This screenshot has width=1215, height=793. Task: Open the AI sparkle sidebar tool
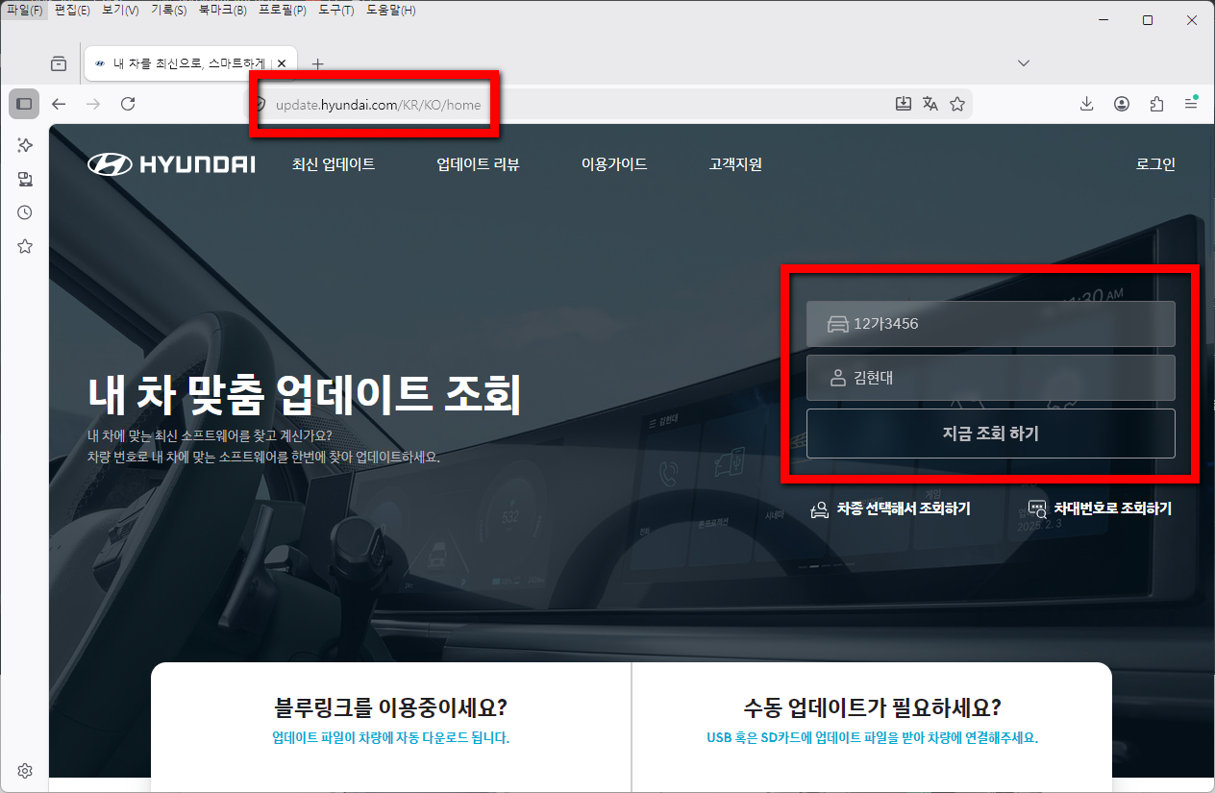pyautogui.click(x=25, y=144)
